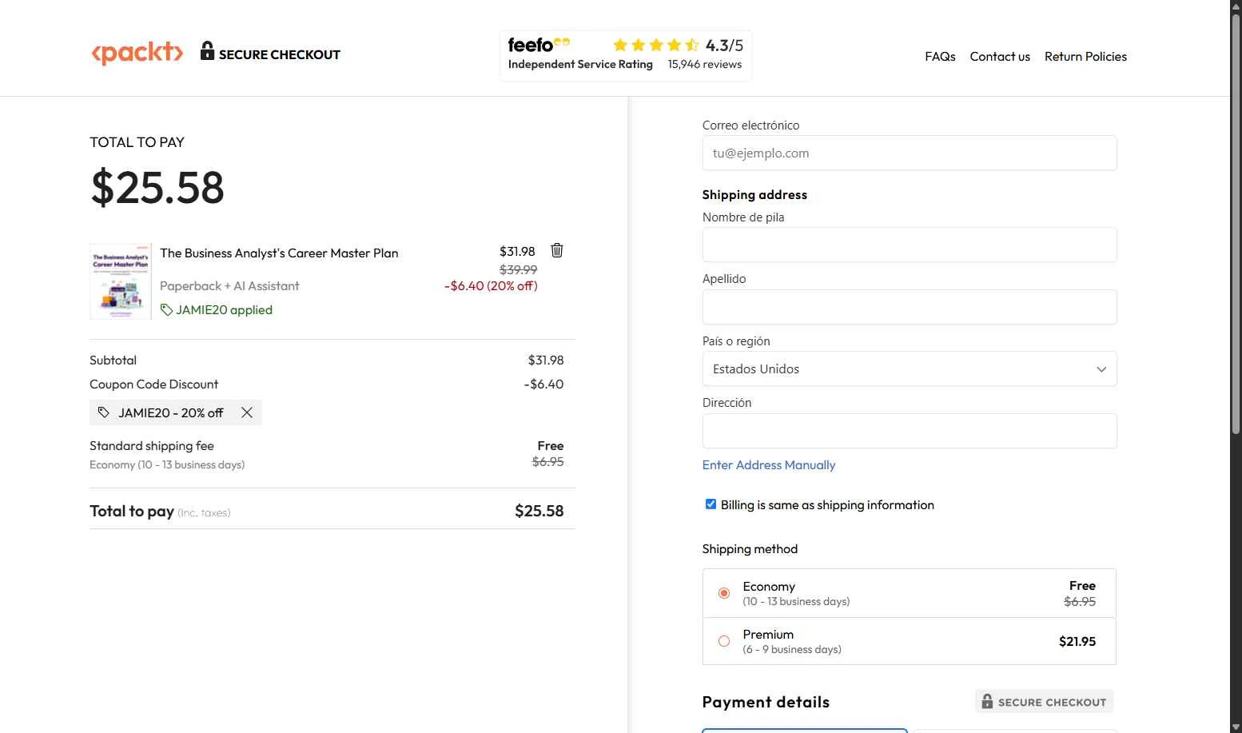Screen dimensions: 1242x733
Task: Click the Dirección address field
Action: tap(910, 431)
